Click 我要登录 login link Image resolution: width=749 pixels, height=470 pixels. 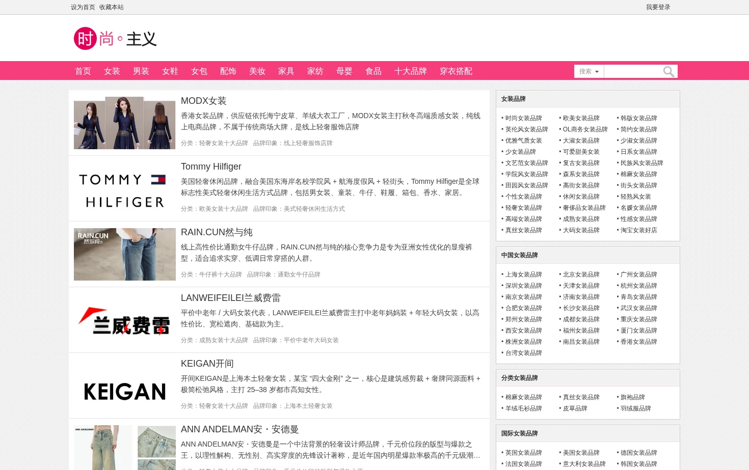coord(658,7)
